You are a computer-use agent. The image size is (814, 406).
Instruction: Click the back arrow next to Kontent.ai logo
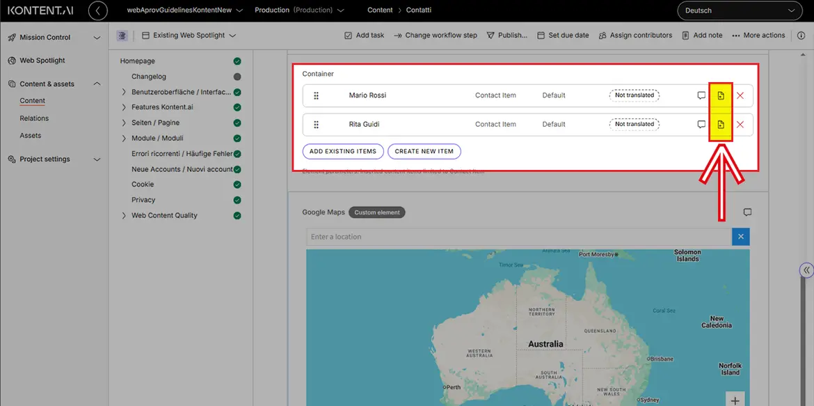[x=98, y=10]
